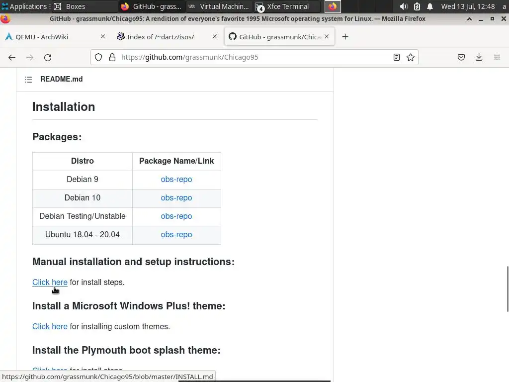Click the Firefox icon button in taskbar
The width and height of the screenshot is (509, 382).
pos(333,6)
